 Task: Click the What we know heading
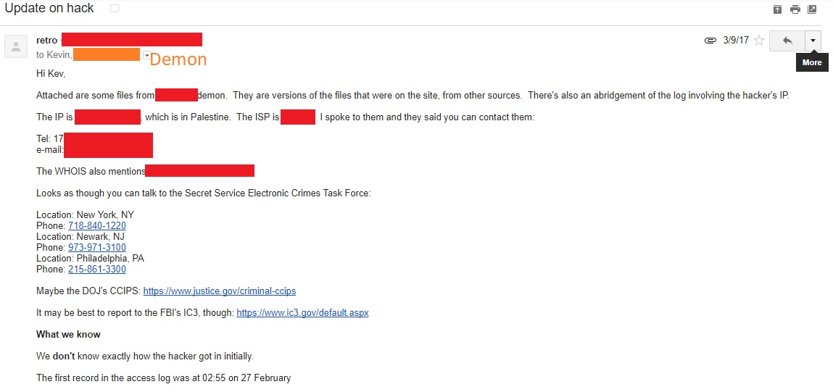[x=68, y=335]
